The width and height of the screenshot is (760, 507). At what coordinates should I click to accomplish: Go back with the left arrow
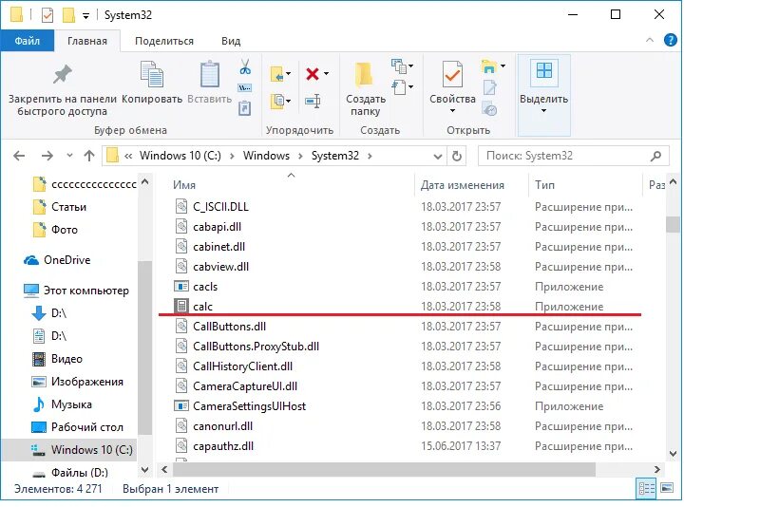point(19,156)
